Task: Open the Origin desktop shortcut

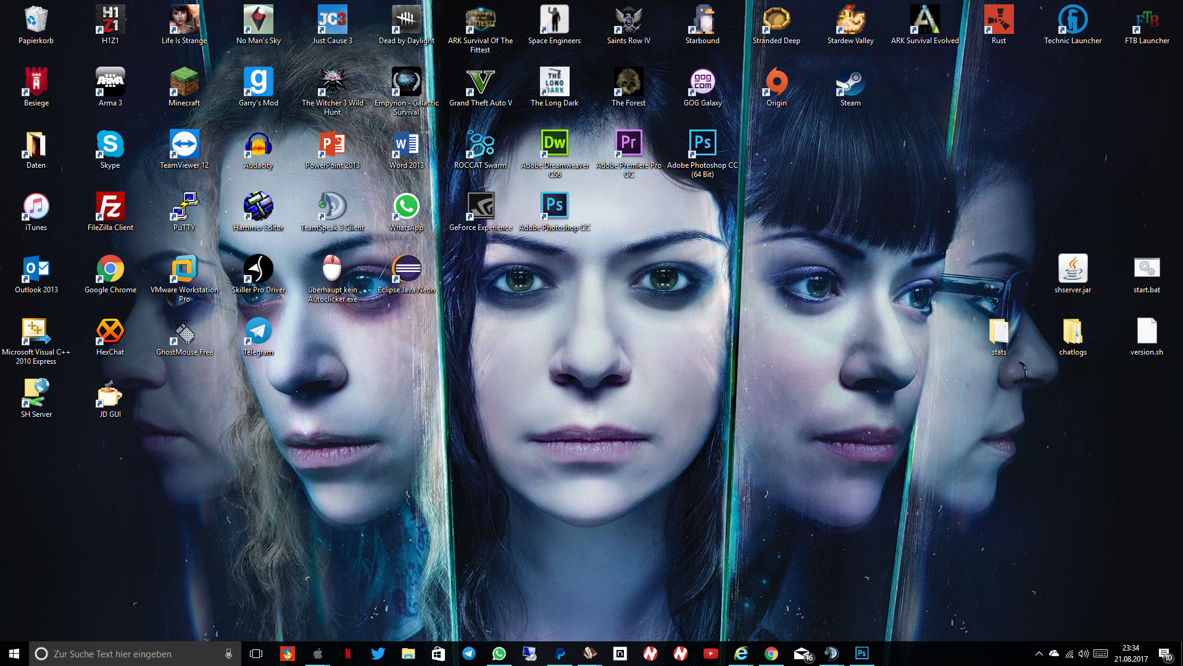Action: point(776,88)
